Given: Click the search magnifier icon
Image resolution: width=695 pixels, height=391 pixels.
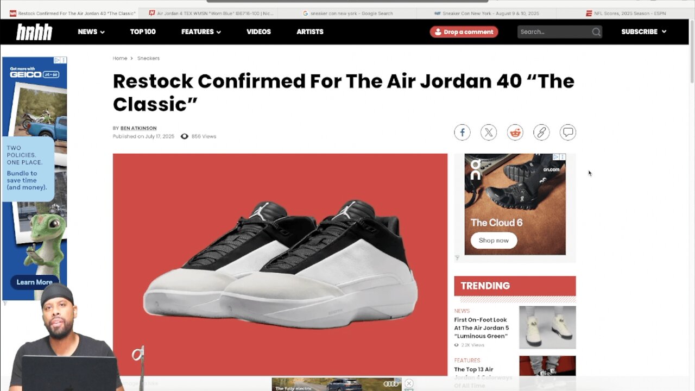Looking at the screenshot, I should [x=596, y=32].
